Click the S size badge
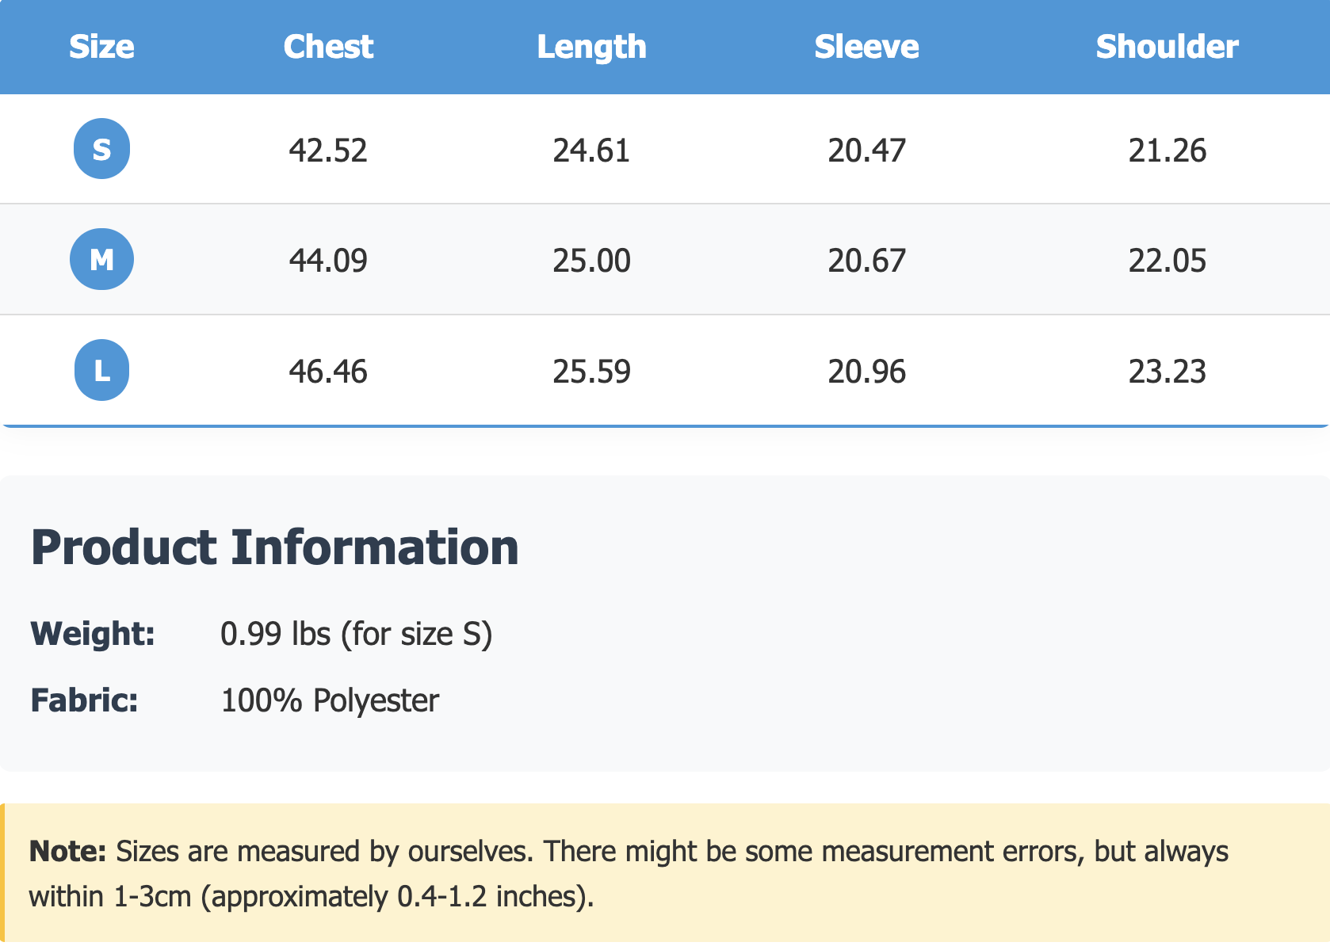This screenshot has height=946, width=1330. coord(101,149)
